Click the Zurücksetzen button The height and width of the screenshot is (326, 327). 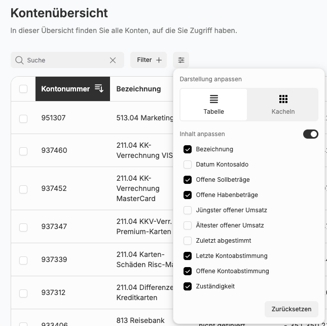click(291, 309)
